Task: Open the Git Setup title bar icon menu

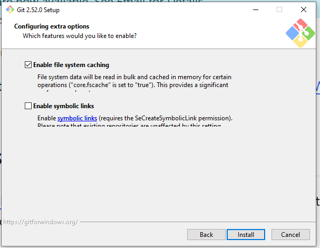Action: [x=10, y=9]
